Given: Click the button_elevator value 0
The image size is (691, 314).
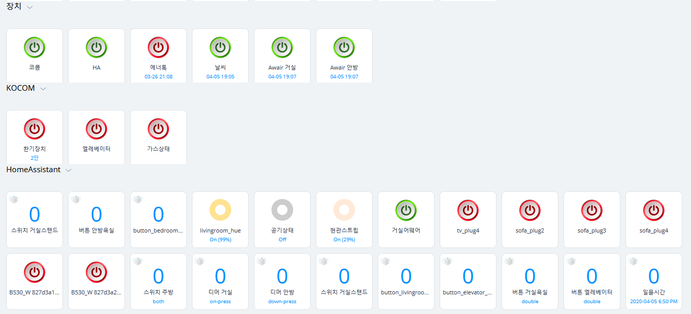Looking at the screenshot, I should [468, 276].
